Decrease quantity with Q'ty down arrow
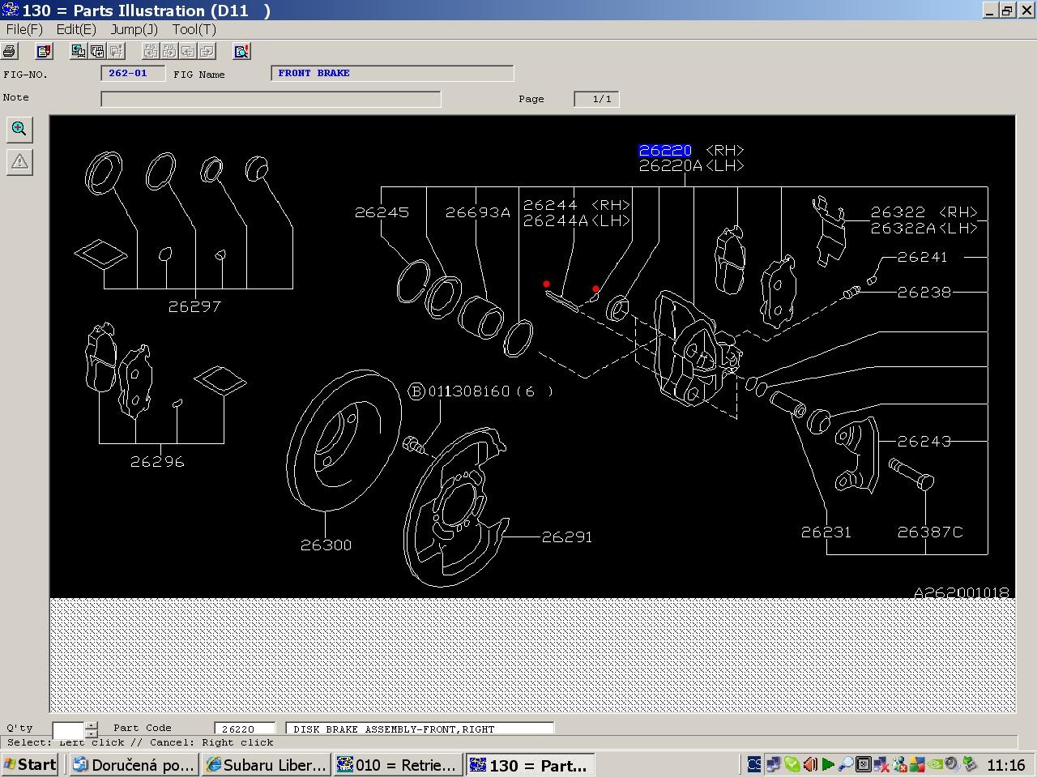 click(x=92, y=734)
